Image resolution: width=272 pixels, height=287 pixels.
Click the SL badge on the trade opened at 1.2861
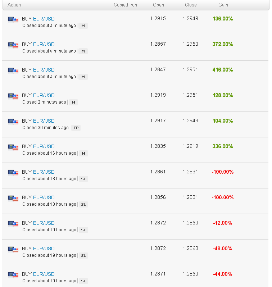[x=83, y=179]
